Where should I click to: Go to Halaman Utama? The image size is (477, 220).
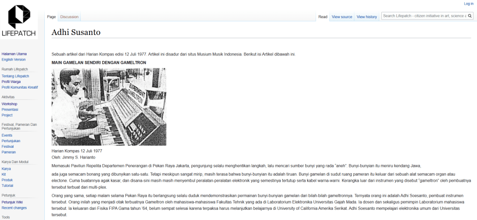pyautogui.click(x=14, y=54)
